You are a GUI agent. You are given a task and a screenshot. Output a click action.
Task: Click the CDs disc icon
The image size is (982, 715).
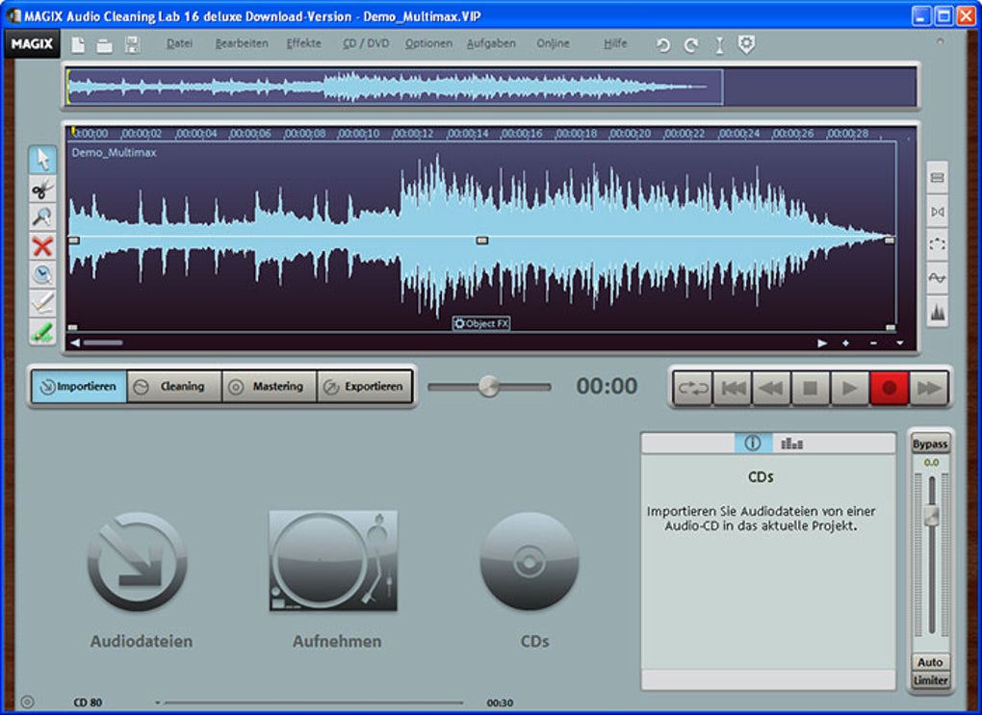[x=529, y=561]
